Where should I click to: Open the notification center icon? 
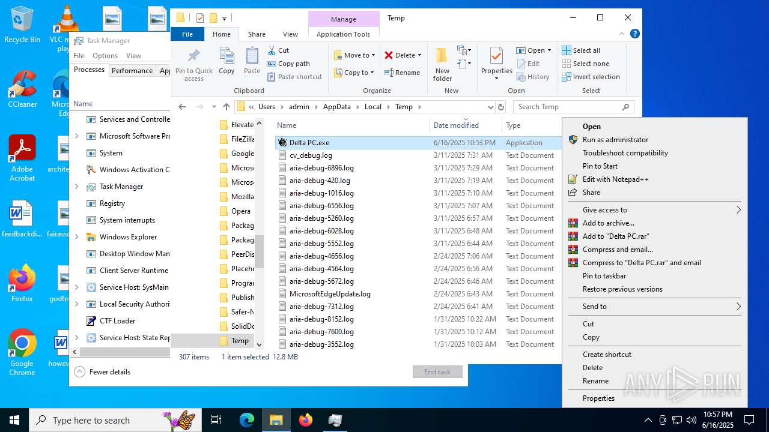point(749,420)
